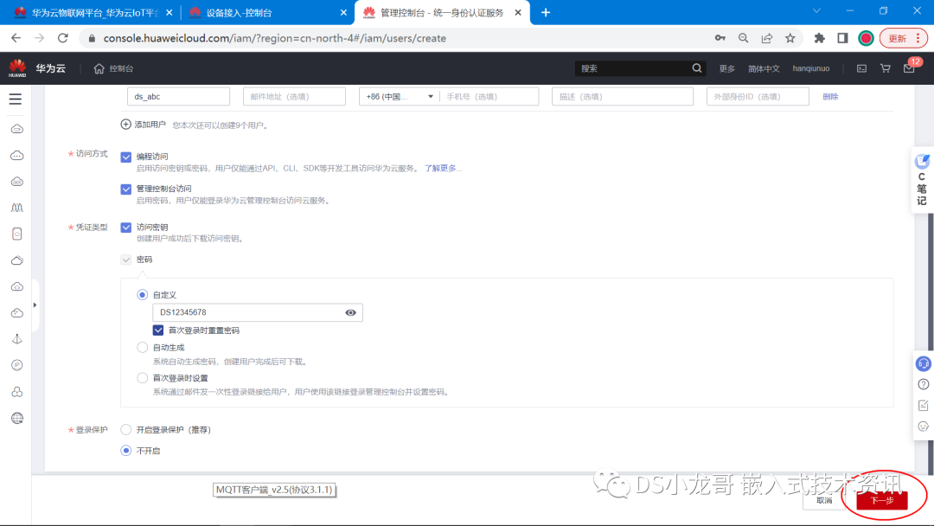Image resolution: width=934 pixels, height=526 pixels.
Task: Click the help question mark icon on the right
Action: coord(923,384)
